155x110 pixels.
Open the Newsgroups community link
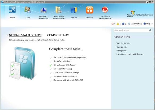pyautogui.click(x=122, y=51)
